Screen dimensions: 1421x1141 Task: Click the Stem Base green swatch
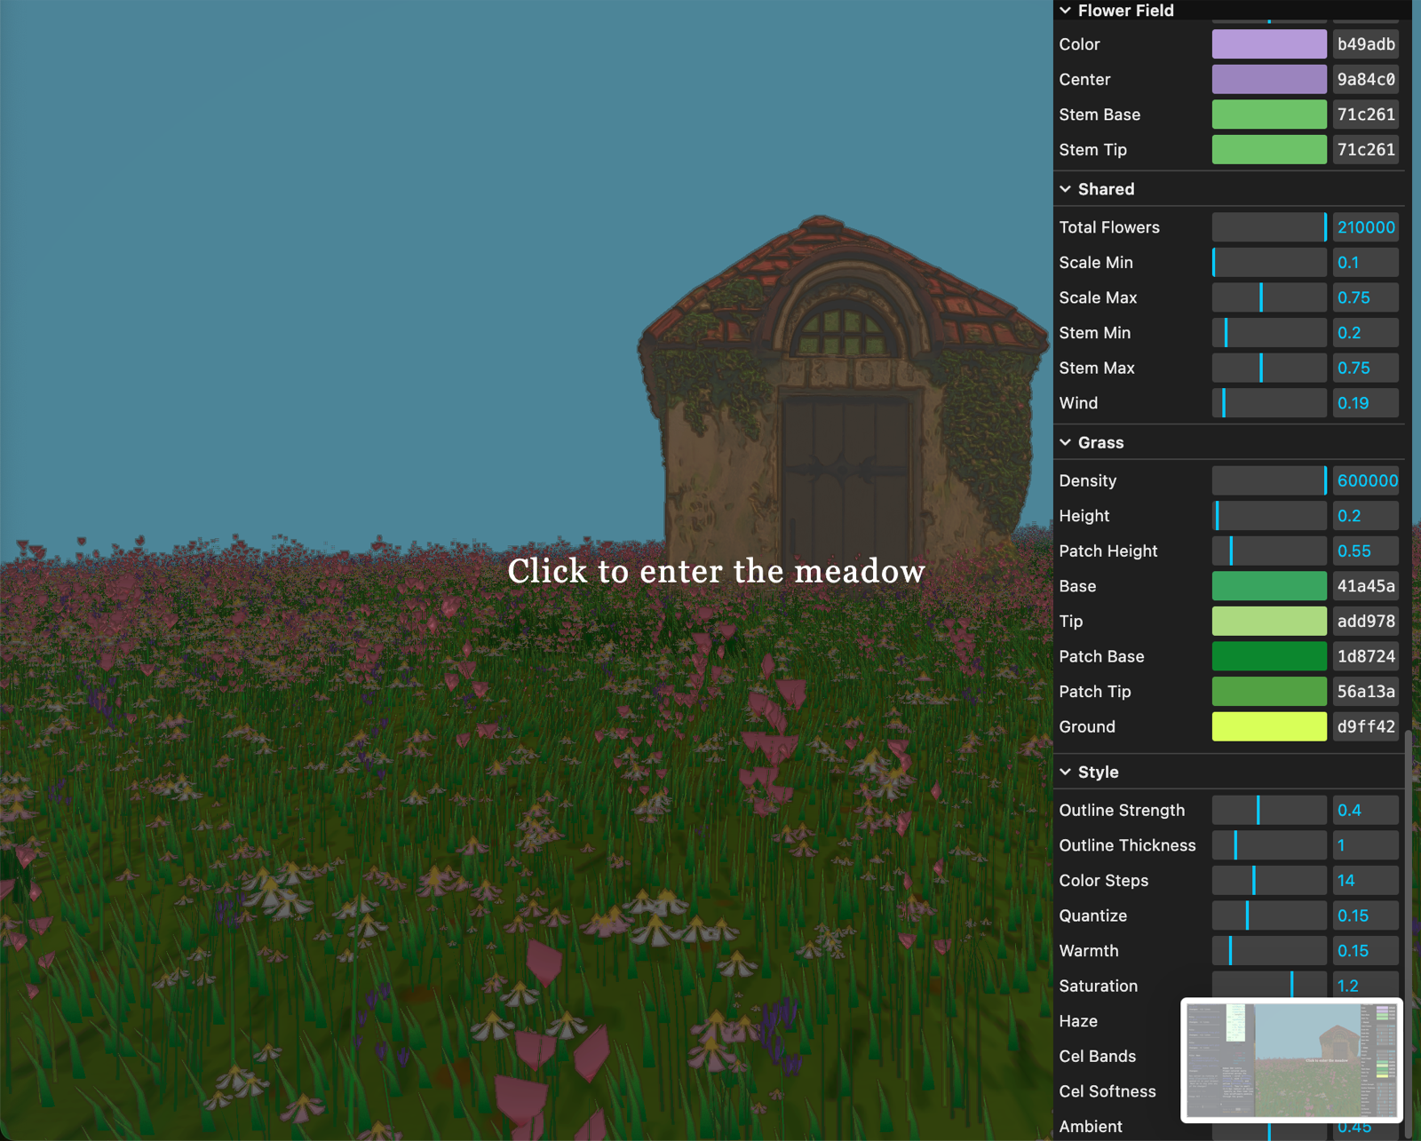tap(1268, 114)
